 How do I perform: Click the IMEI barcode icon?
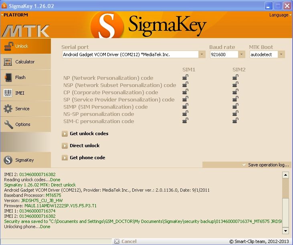click(8, 93)
